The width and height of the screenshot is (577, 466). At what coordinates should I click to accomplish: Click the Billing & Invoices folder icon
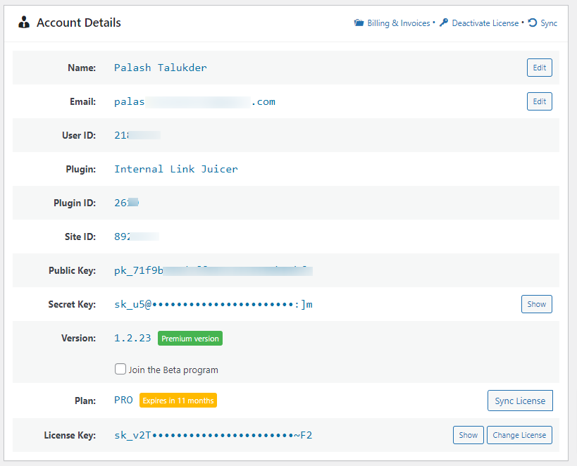359,23
